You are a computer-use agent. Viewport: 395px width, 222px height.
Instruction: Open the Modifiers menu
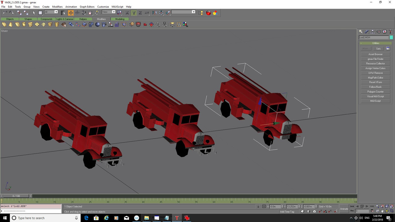tap(57, 6)
